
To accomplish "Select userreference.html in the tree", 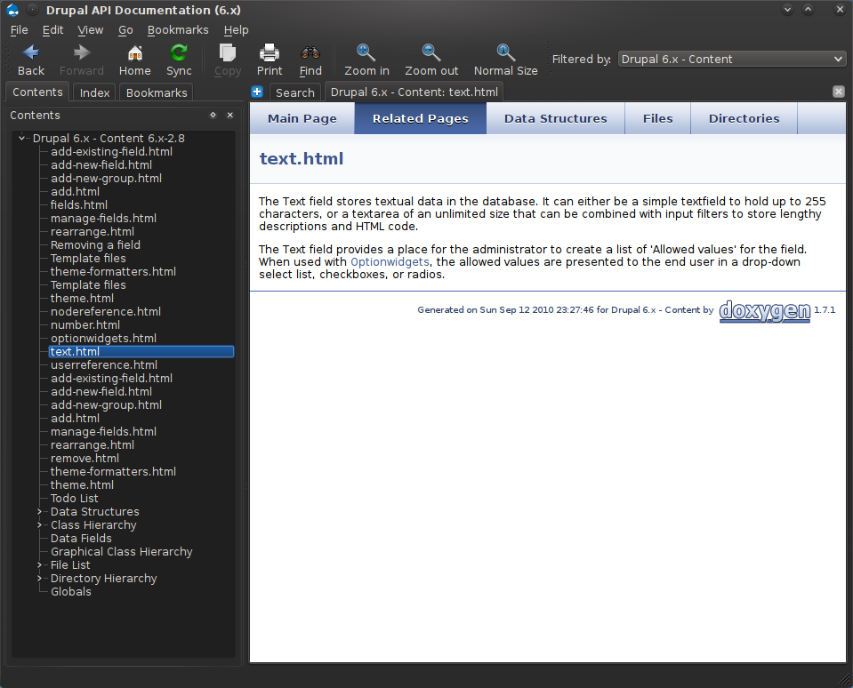I will (x=104, y=364).
